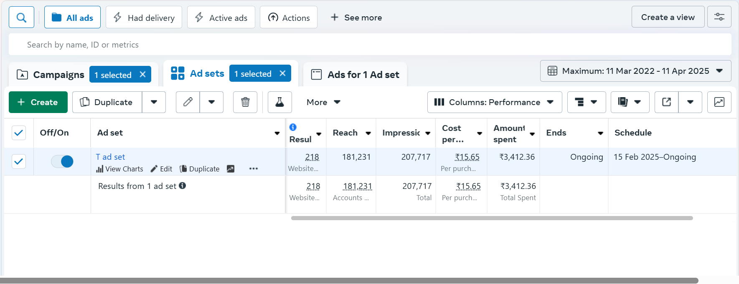Open the filter settings sliders icon
This screenshot has width=739, height=284.
719,17
